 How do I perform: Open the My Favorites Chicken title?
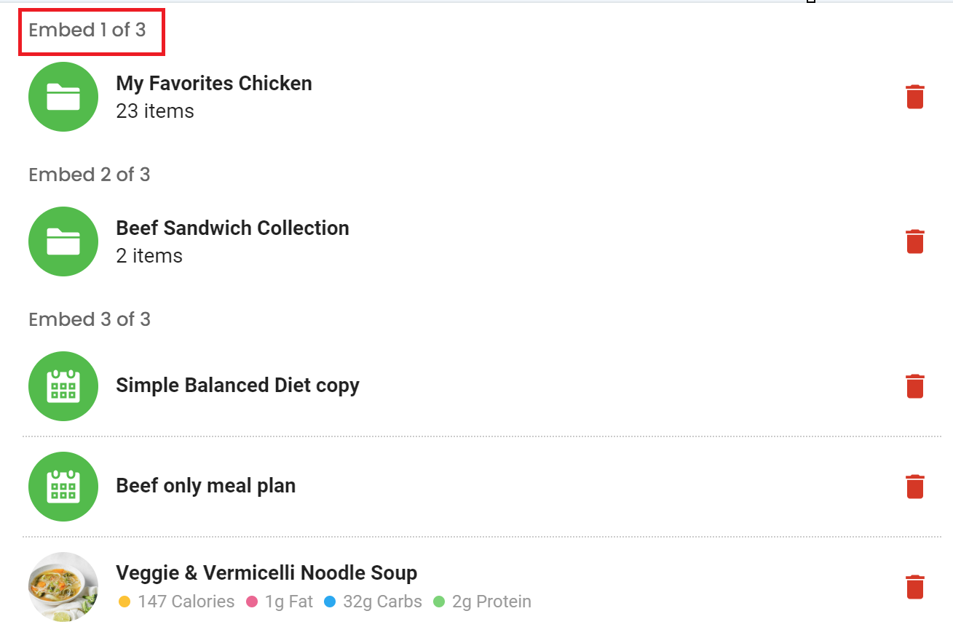[x=214, y=84]
